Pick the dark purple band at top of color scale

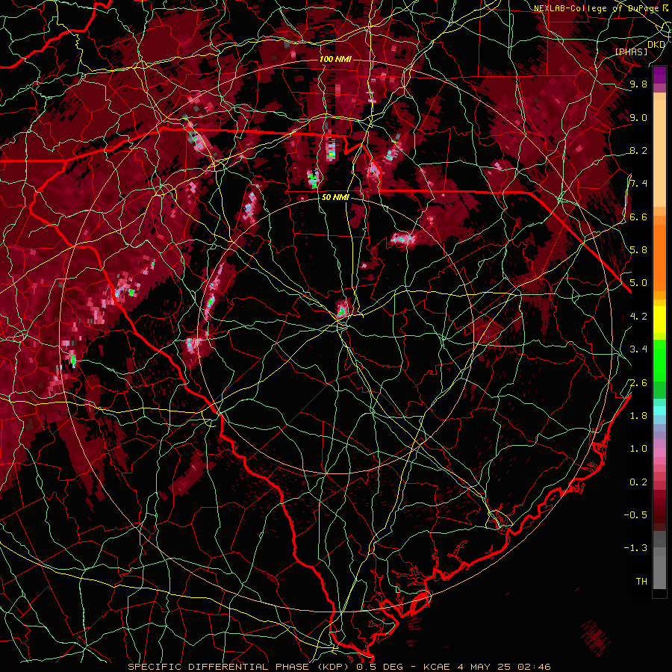(x=659, y=75)
